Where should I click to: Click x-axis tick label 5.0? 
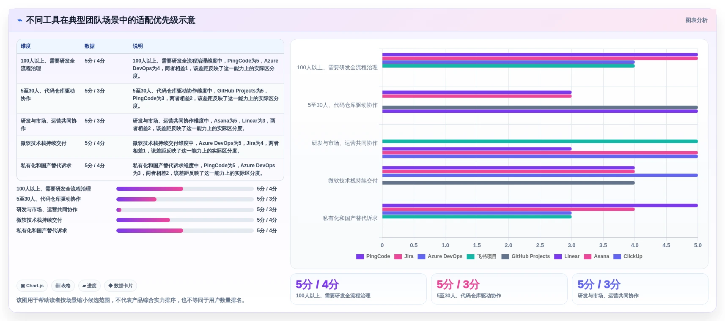click(698, 245)
